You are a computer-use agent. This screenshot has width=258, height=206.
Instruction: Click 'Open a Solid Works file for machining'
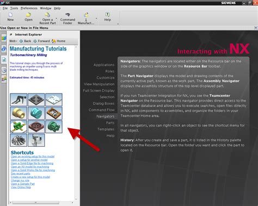(33, 170)
